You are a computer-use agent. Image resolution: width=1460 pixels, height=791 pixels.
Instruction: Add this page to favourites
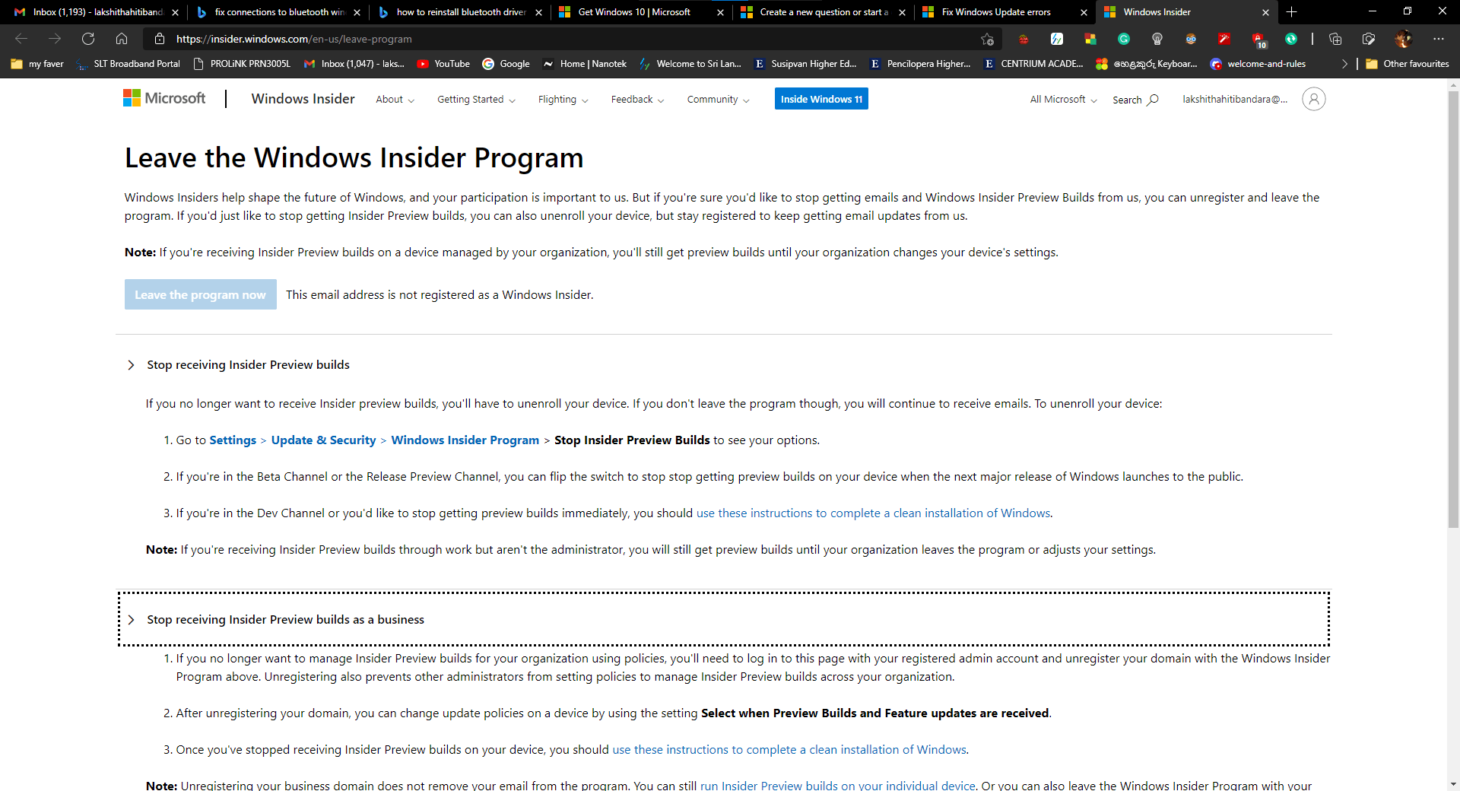[x=987, y=39]
